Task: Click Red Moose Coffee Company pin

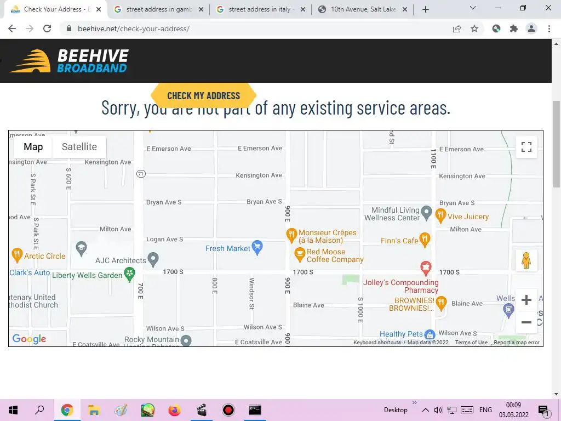Action: pyautogui.click(x=299, y=254)
